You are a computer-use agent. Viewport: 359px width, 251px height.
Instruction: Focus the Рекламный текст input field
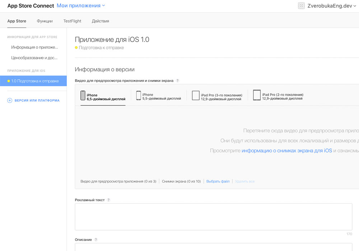tap(213, 217)
